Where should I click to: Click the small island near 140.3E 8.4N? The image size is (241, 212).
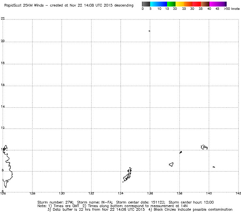tap(214, 167)
